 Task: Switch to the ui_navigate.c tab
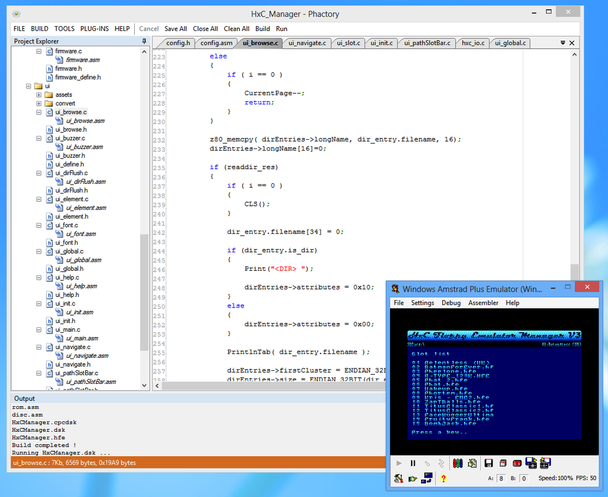[x=307, y=43]
